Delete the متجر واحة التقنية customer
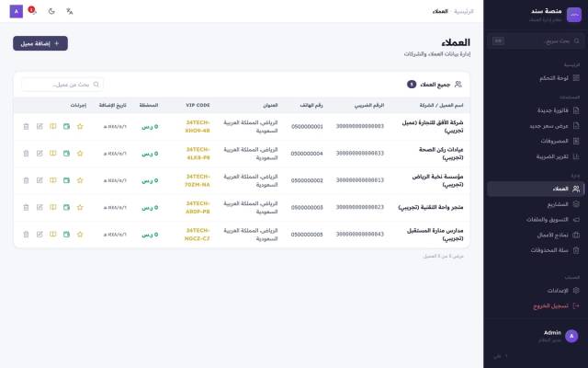Screen dimensions: 588x368 tap(26, 207)
